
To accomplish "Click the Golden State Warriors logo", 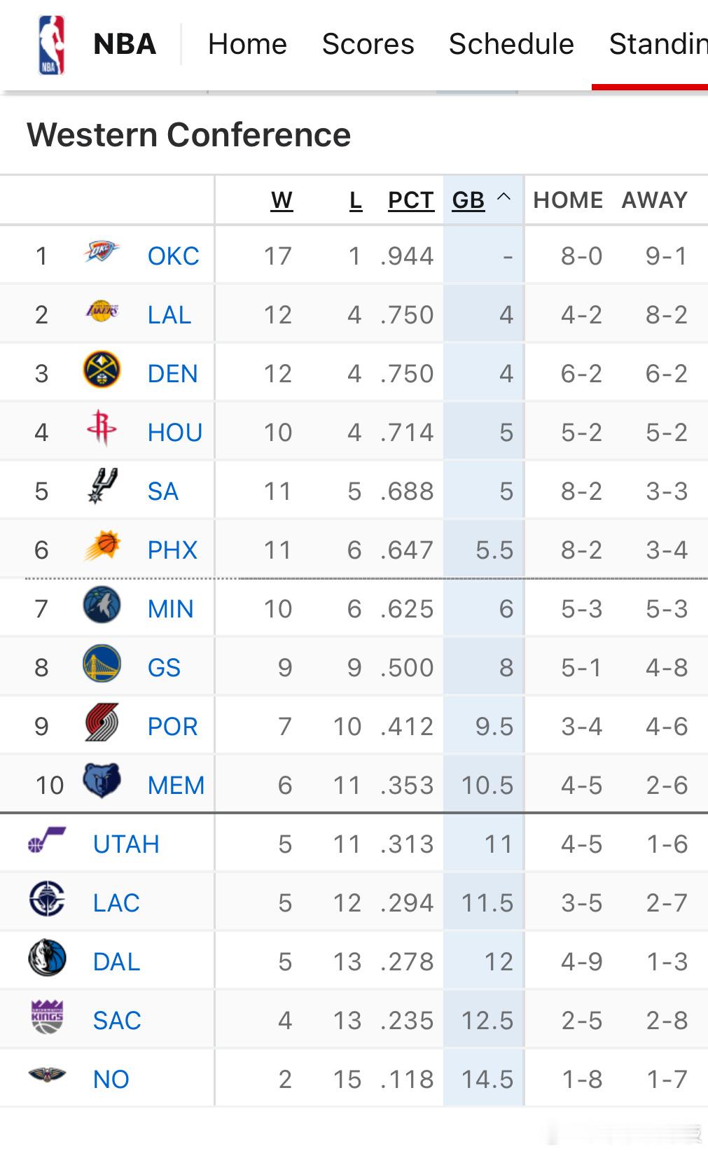I will (x=102, y=664).
